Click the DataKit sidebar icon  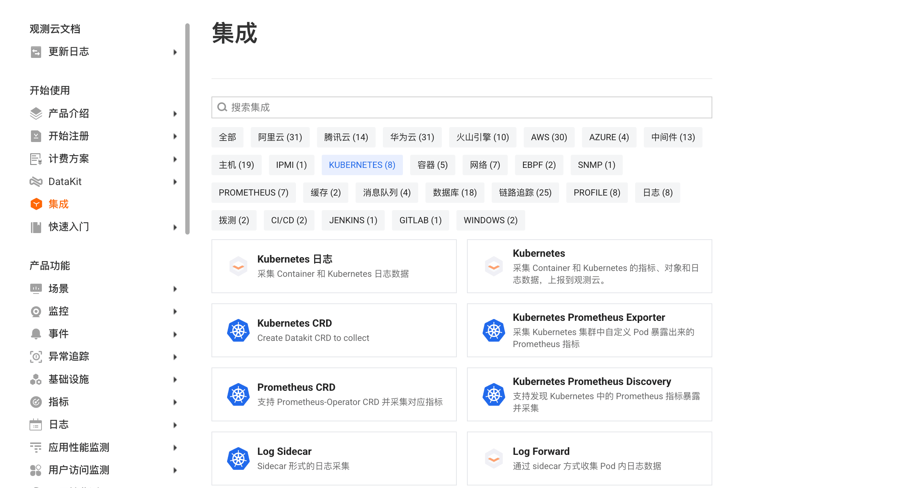pos(36,181)
